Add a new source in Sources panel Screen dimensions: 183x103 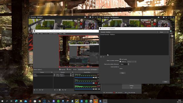(55, 90)
